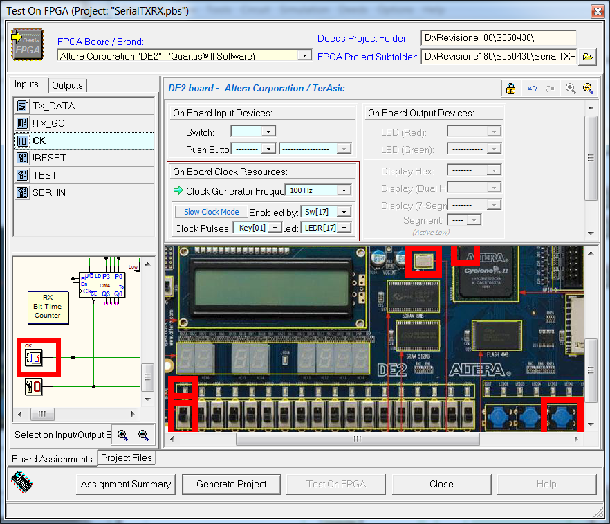Click the Help button
Viewport: 610px width, 524px height.
tap(546, 484)
